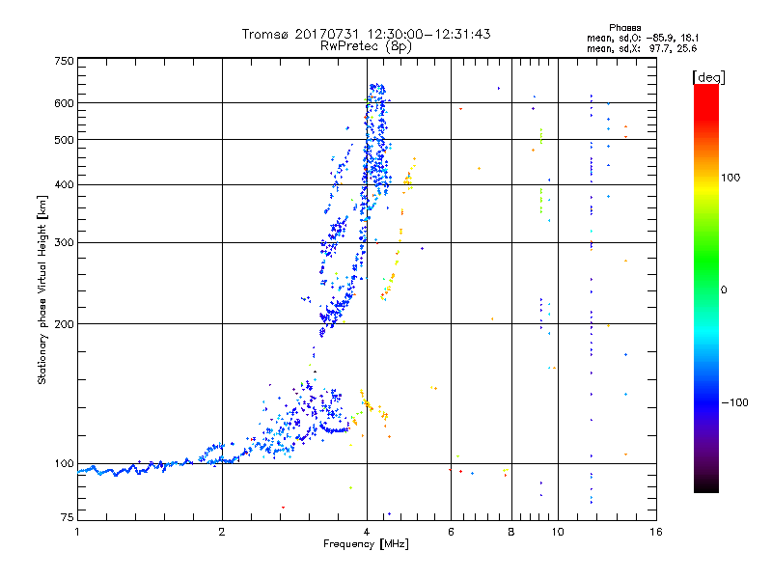The width and height of the screenshot is (772, 579).
Task: Click the colorbar label "-100"
Action: click(734, 402)
